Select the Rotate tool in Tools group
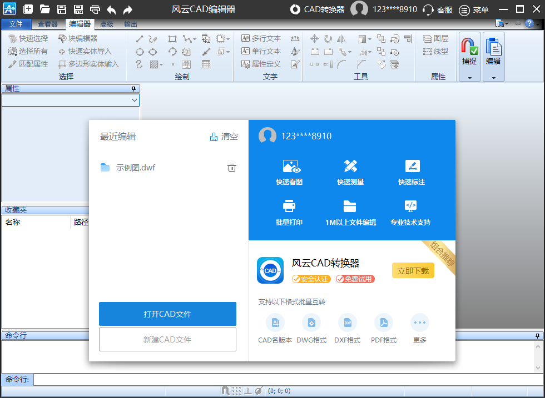 point(328,39)
